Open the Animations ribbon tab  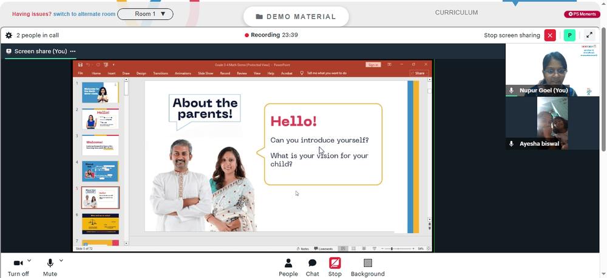point(183,73)
